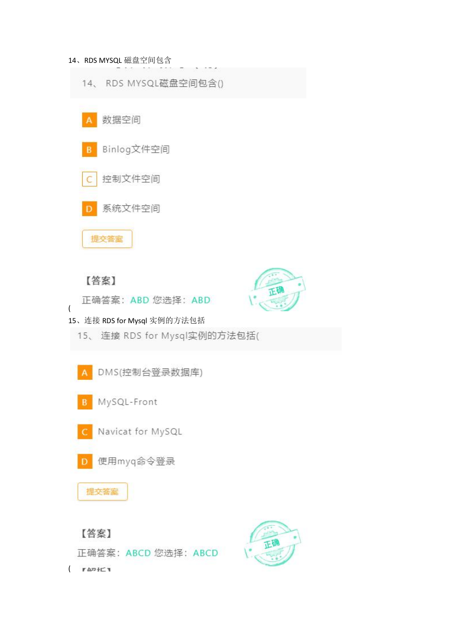Toggle option D 系统文件空间 checkbox
Viewport: 452px width, 638px height.
click(x=89, y=209)
